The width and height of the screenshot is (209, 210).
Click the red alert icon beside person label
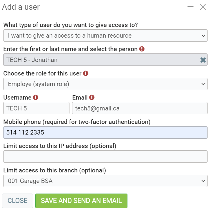point(142,49)
